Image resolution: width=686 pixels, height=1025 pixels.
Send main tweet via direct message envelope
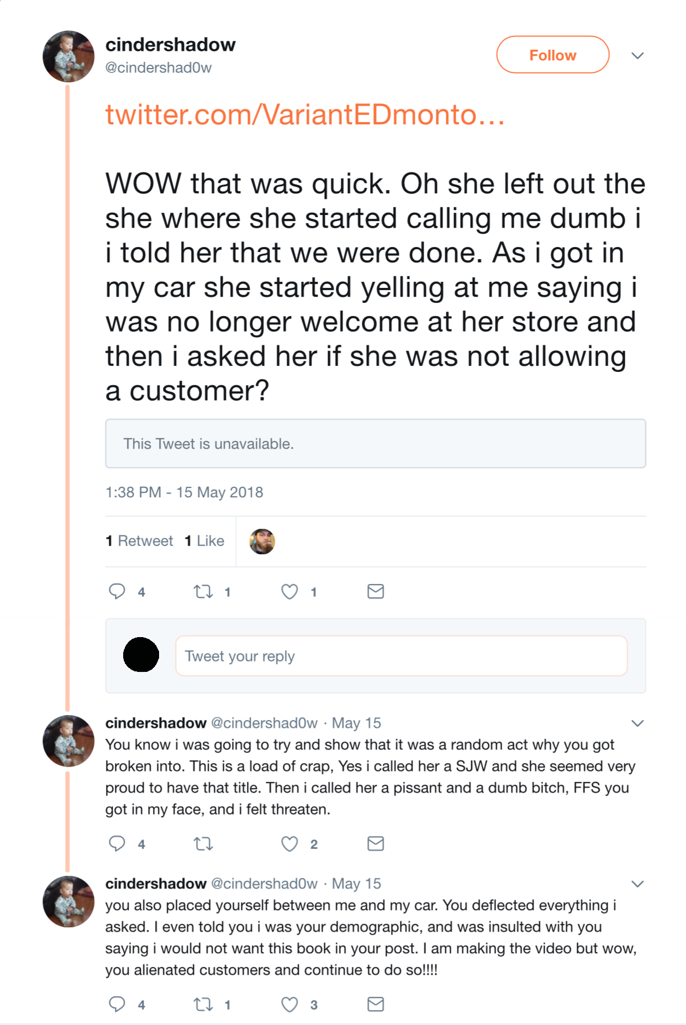click(x=376, y=591)
